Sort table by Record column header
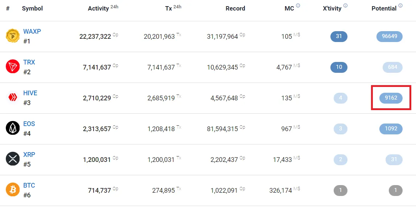 [235, 8]
